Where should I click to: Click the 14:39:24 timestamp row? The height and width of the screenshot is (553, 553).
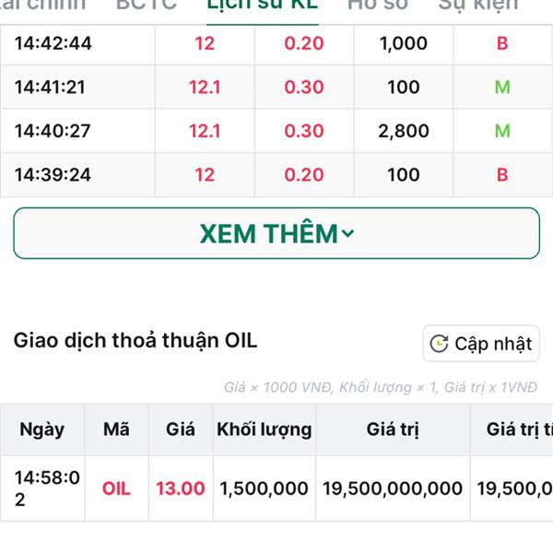click(x=276, y=174)
